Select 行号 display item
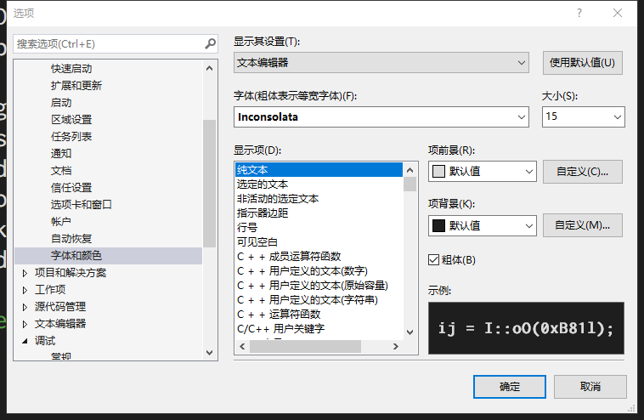This screenshot has width=644, height=420. (319, 228)
